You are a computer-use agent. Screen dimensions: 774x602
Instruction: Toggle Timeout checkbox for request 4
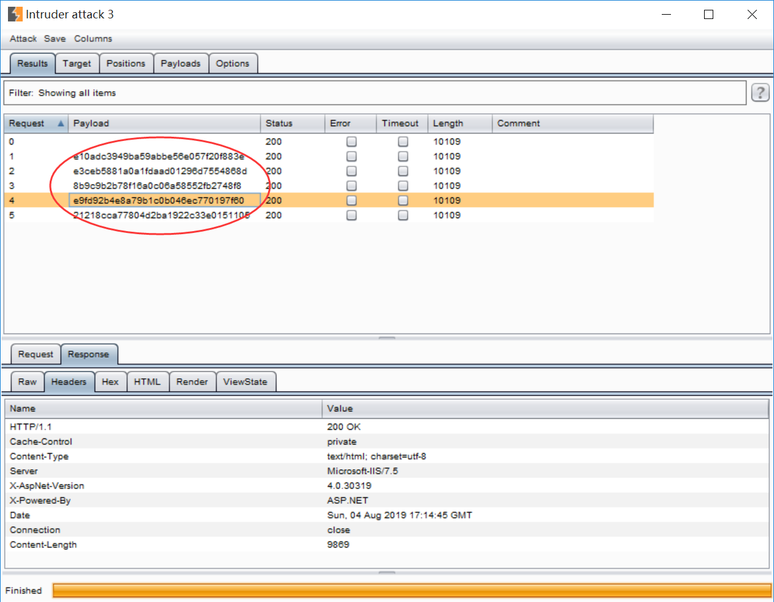[403, 200]
